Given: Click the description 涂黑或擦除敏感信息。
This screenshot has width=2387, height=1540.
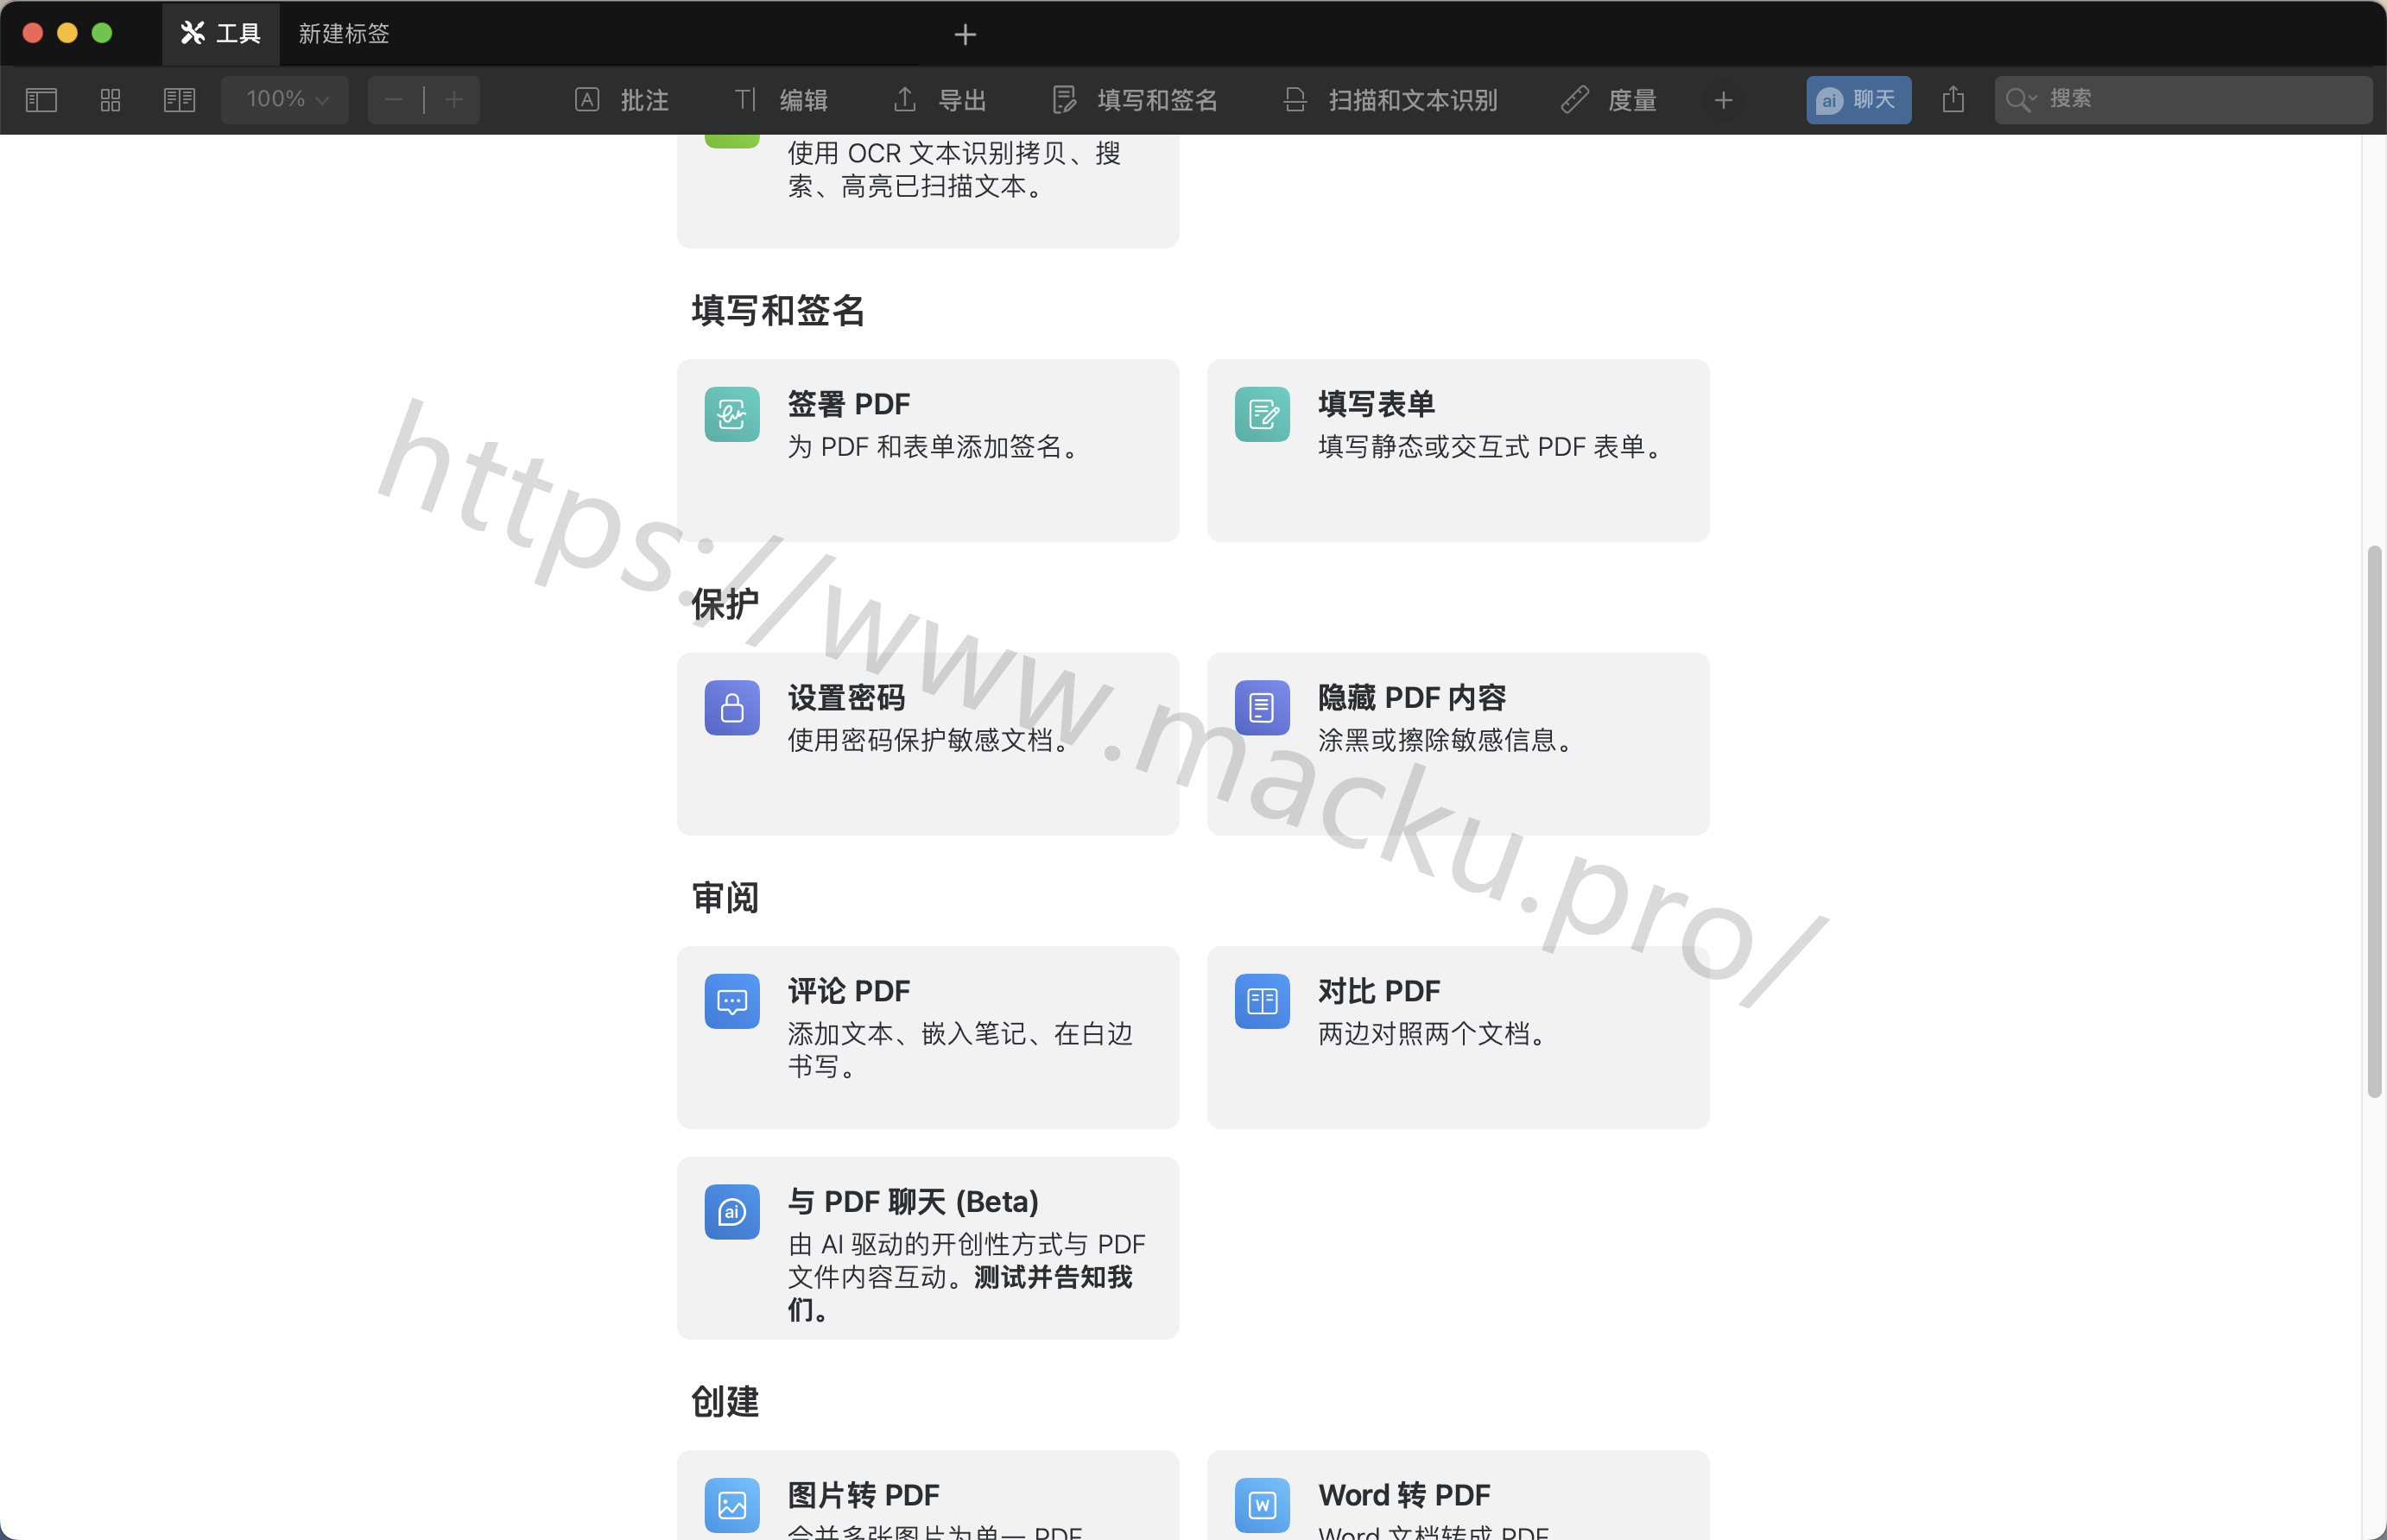Looking at the screenshot, I should pos(1448,741).
